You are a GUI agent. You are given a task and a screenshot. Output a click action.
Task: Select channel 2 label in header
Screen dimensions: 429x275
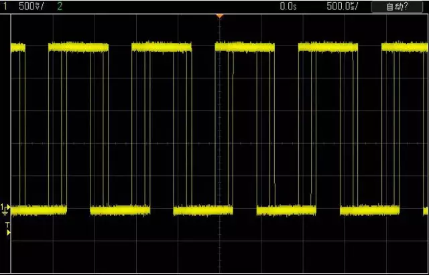[x=60, y=7]
